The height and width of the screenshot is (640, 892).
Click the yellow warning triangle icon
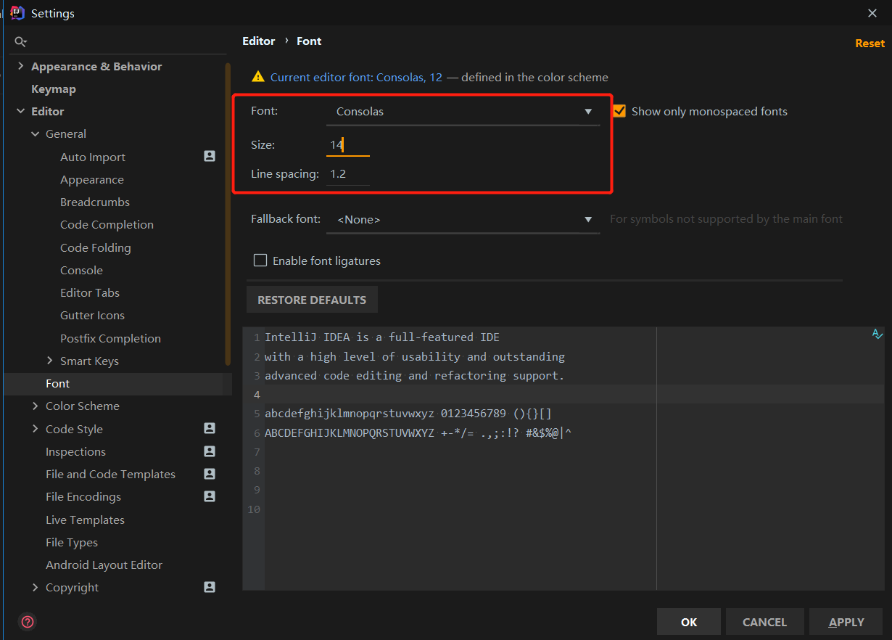257,77
